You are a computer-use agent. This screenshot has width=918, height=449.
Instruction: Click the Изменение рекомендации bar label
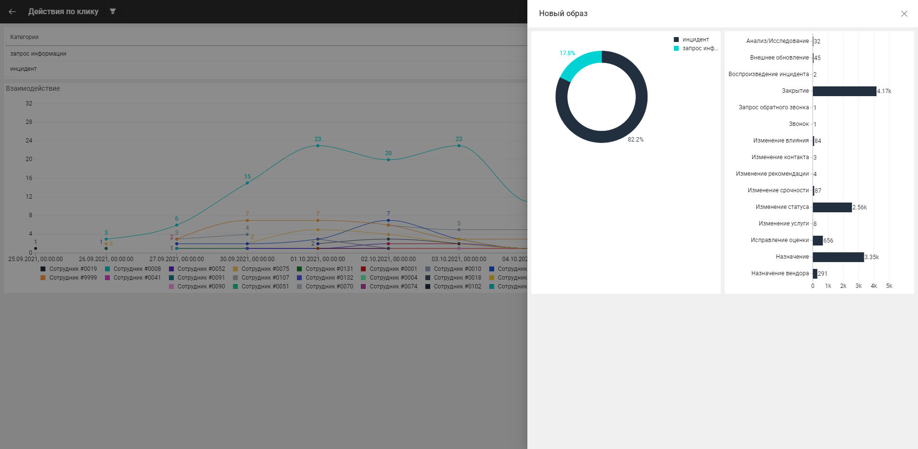(x=772, y=174)
